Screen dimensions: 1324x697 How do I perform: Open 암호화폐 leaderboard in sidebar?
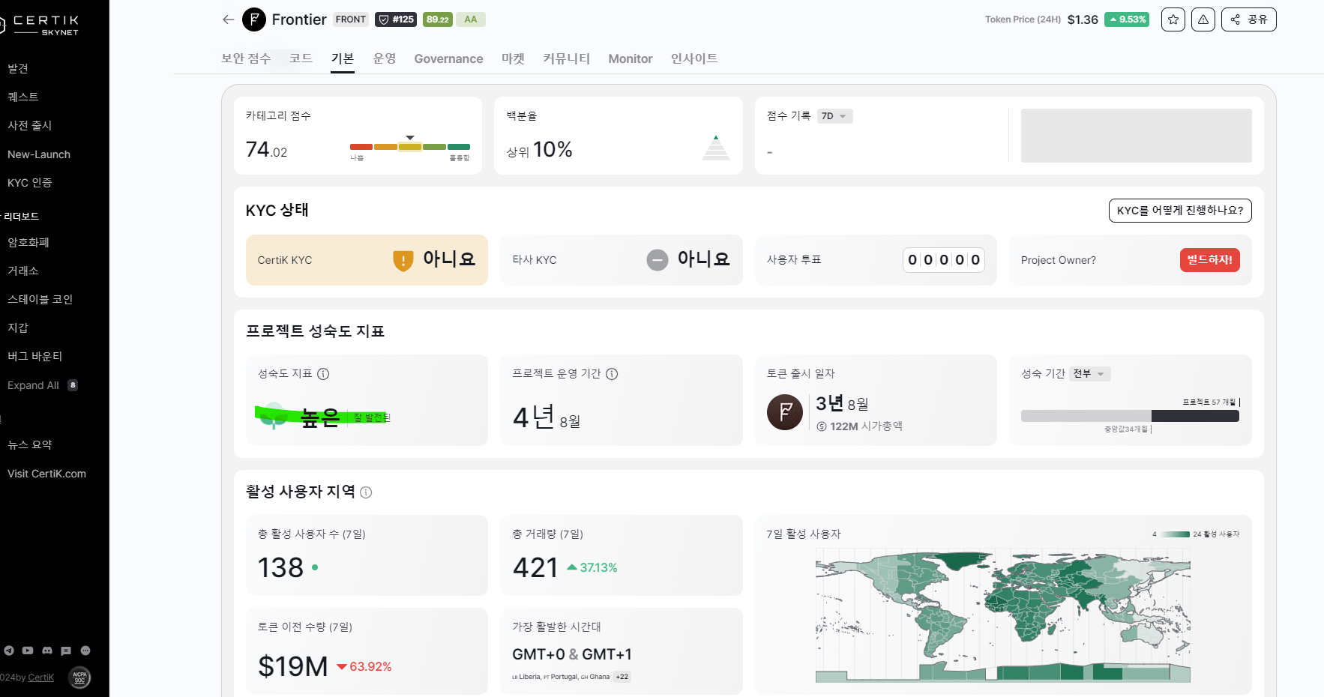[28, 242]
